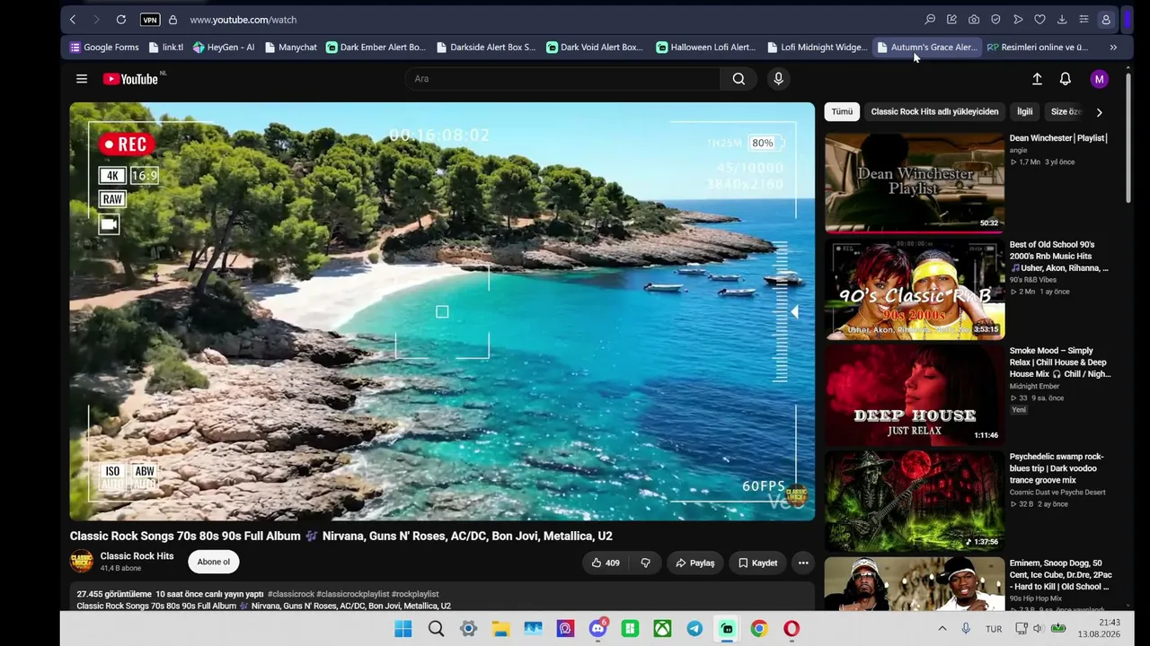Show hidden system tray icons chevron
The image size is (1150, 646).
click(942, 629)
